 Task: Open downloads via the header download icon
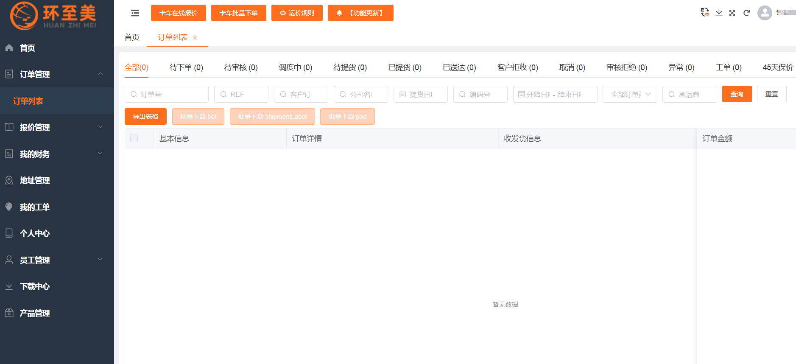coord(719,13)
